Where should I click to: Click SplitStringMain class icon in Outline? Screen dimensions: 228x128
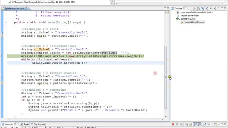(178, 19)
